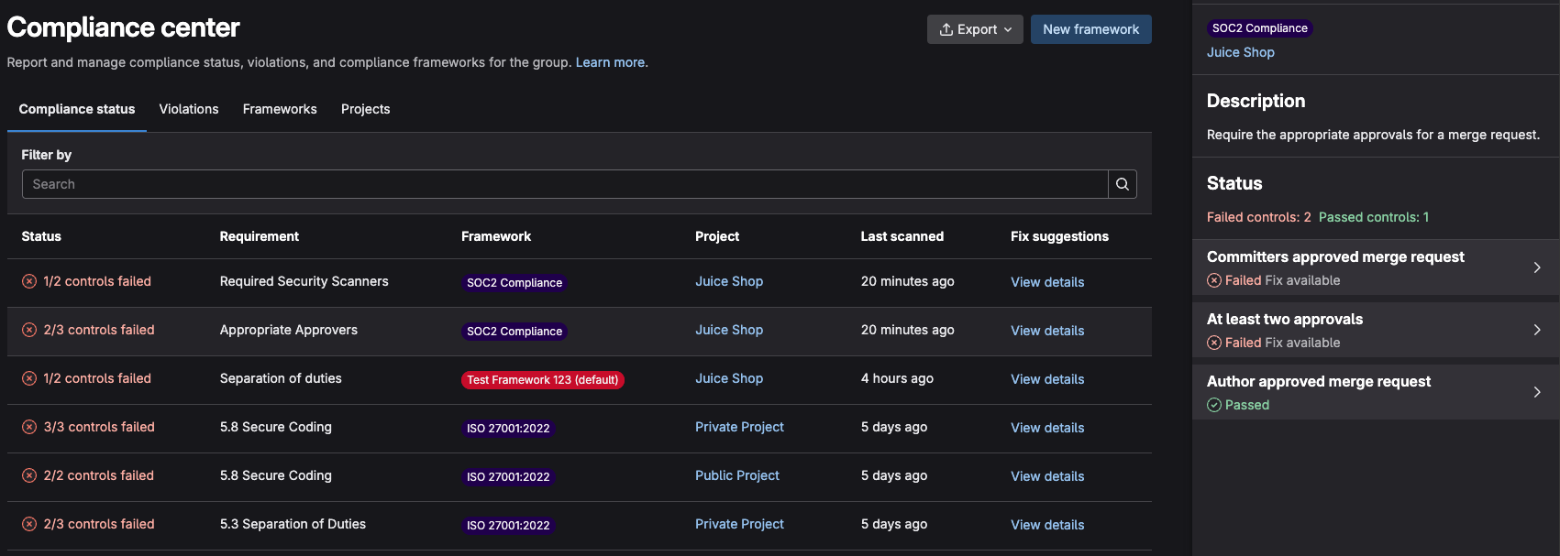Screen dimensions: 1560x556
Task: Click the red Test Framework 123 badge
Action: [x=543, y=380]
